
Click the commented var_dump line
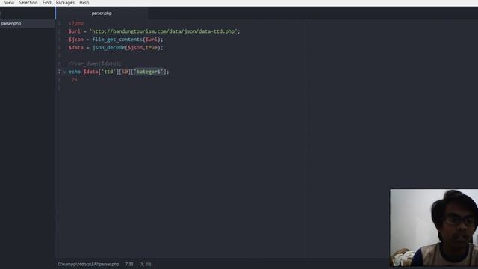click(95, 64)
